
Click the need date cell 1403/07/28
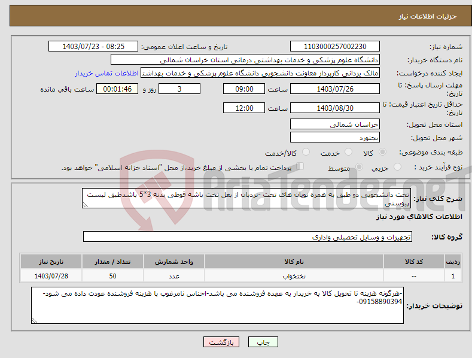coord(51,276)
